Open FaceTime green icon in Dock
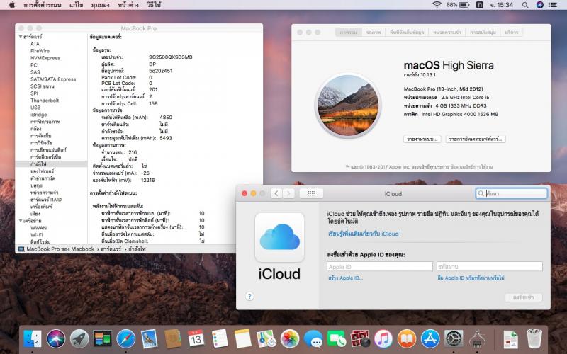This screenshot has height=354, width=567. click(x=336, y=339)
